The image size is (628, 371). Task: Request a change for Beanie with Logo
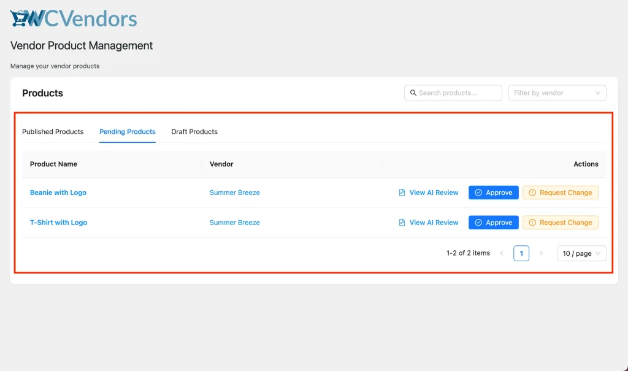(561, 192)
